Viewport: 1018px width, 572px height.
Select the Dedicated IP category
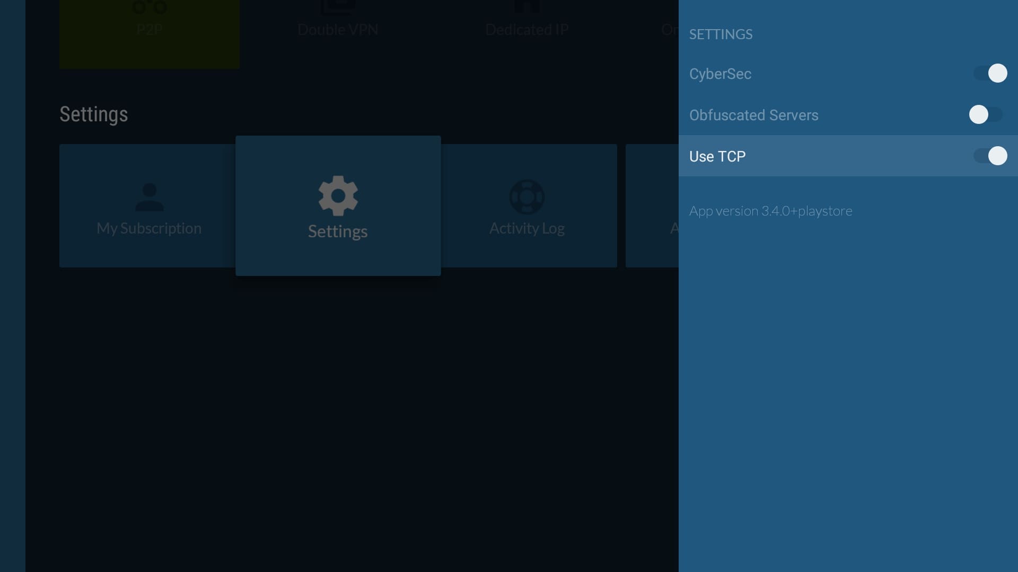coord(526,30)
